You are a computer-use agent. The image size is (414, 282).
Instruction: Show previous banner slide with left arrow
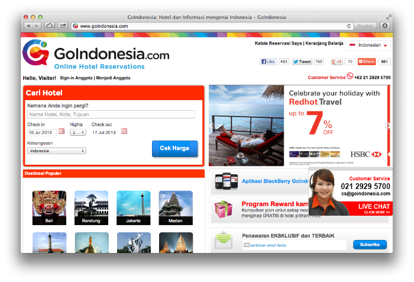point(211,126)
